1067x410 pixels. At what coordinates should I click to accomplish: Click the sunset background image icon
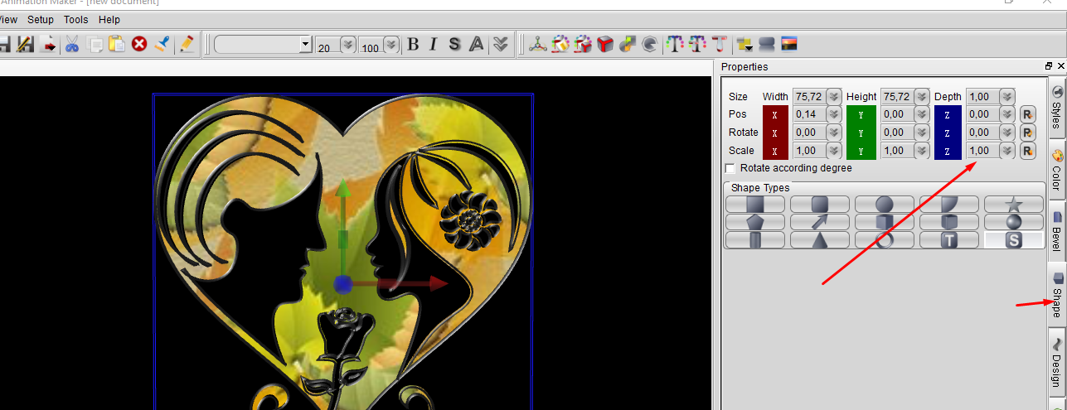click(x=788, y=44)
